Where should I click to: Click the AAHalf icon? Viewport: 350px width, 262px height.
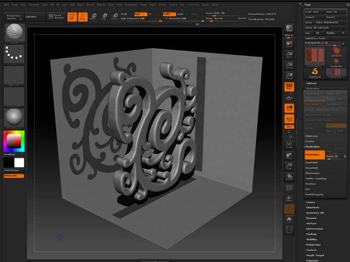point(289,76)
